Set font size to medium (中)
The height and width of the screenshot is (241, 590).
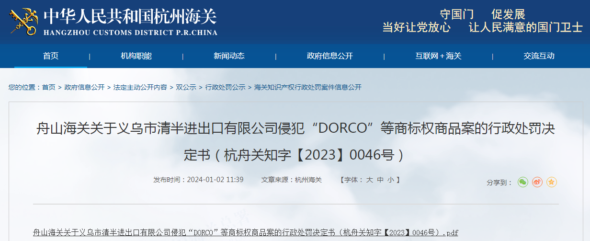pyautogui.click(x=380, y=180)
